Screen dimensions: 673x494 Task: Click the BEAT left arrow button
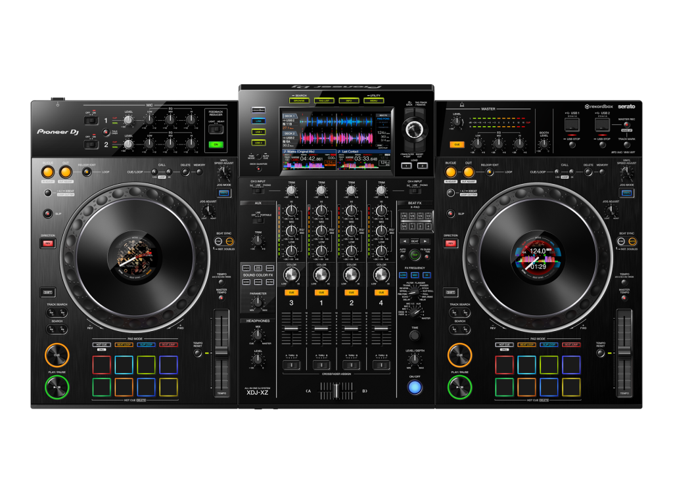(x=405, y=242)
